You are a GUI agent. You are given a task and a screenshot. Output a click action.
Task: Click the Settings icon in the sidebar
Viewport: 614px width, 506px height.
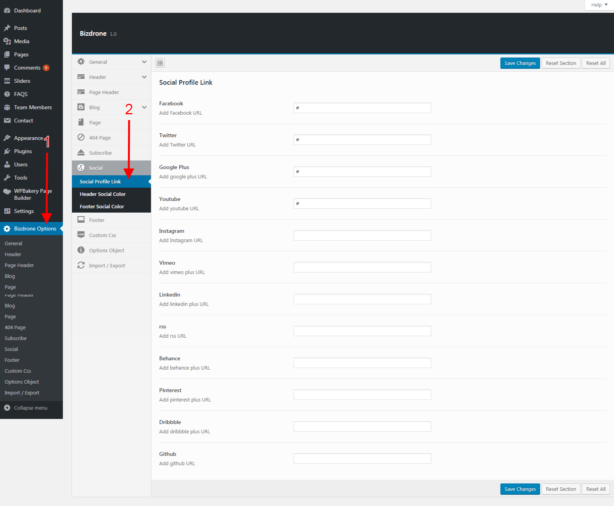pos(7,211)
